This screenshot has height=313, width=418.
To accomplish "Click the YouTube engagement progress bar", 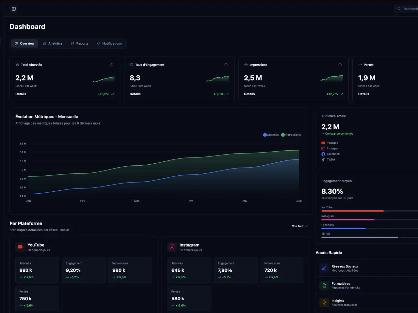I will click(370, 211).
